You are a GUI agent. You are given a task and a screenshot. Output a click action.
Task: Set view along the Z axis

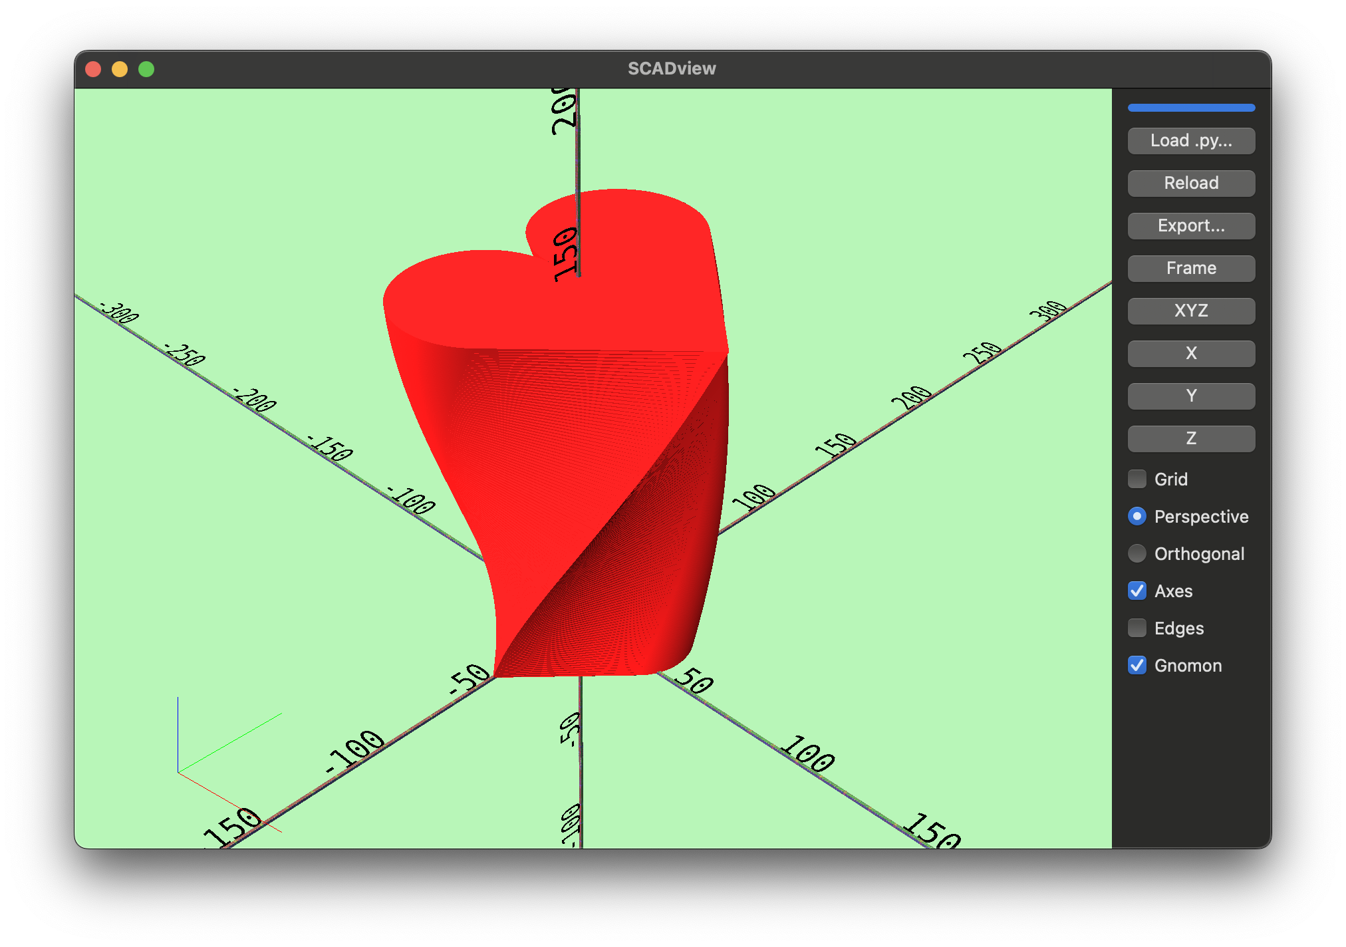click(x=1190, y=439)
